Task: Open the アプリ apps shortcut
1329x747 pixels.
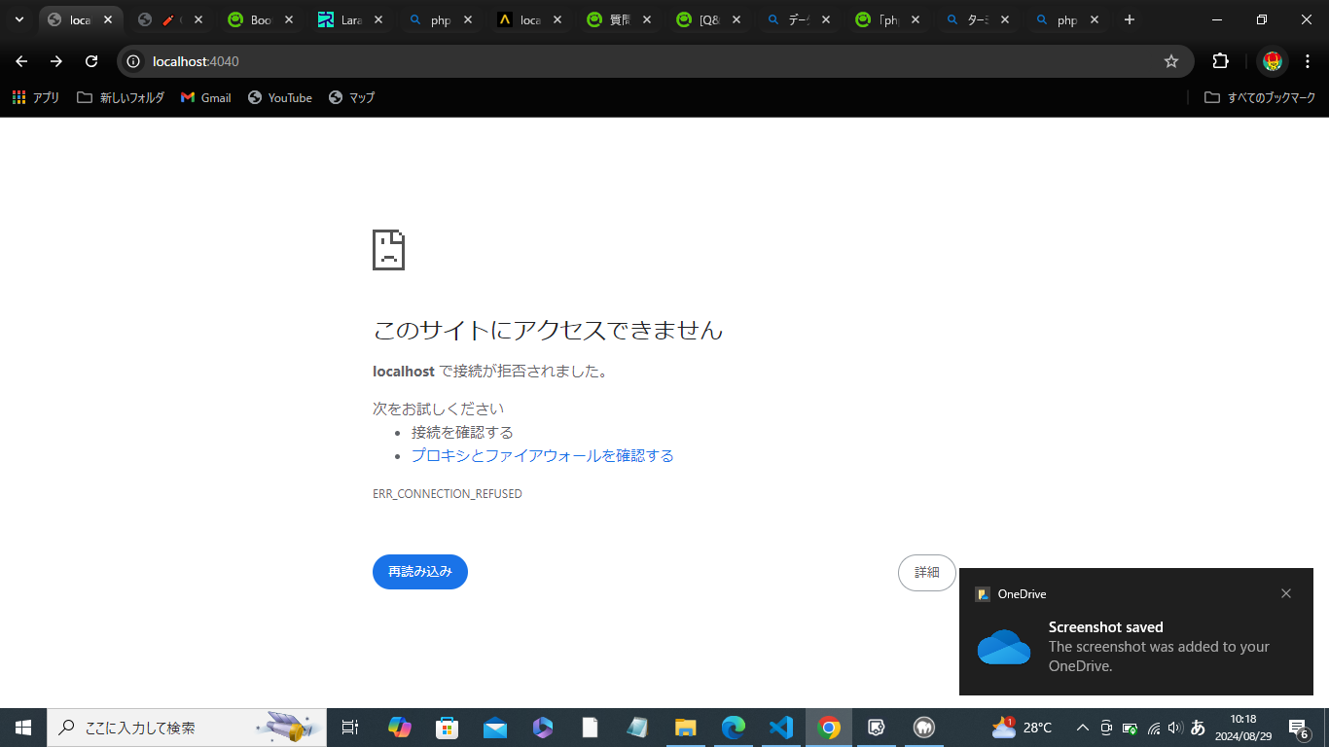Action: [x=36, y=97]
